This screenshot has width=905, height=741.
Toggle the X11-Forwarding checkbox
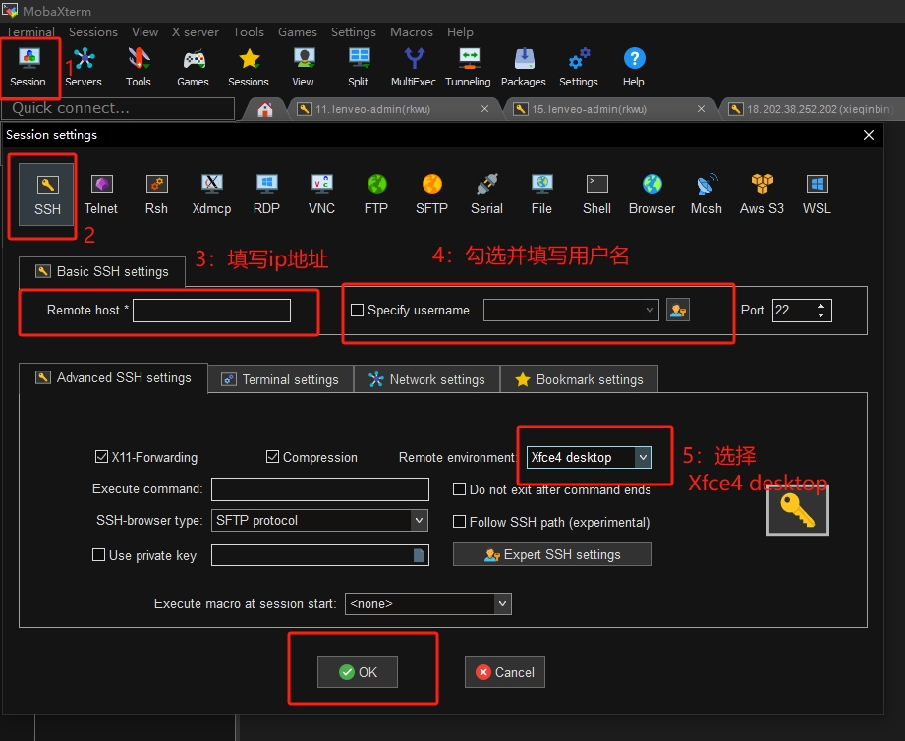[101, 456]
